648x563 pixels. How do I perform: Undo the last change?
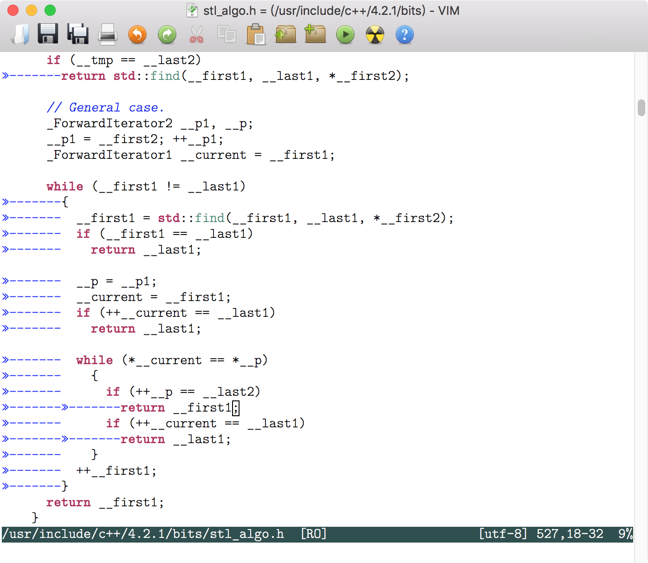137,34
